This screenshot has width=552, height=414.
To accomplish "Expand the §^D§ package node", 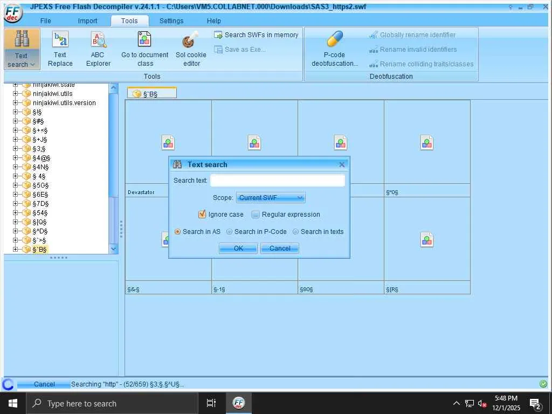I will [15, 231].
